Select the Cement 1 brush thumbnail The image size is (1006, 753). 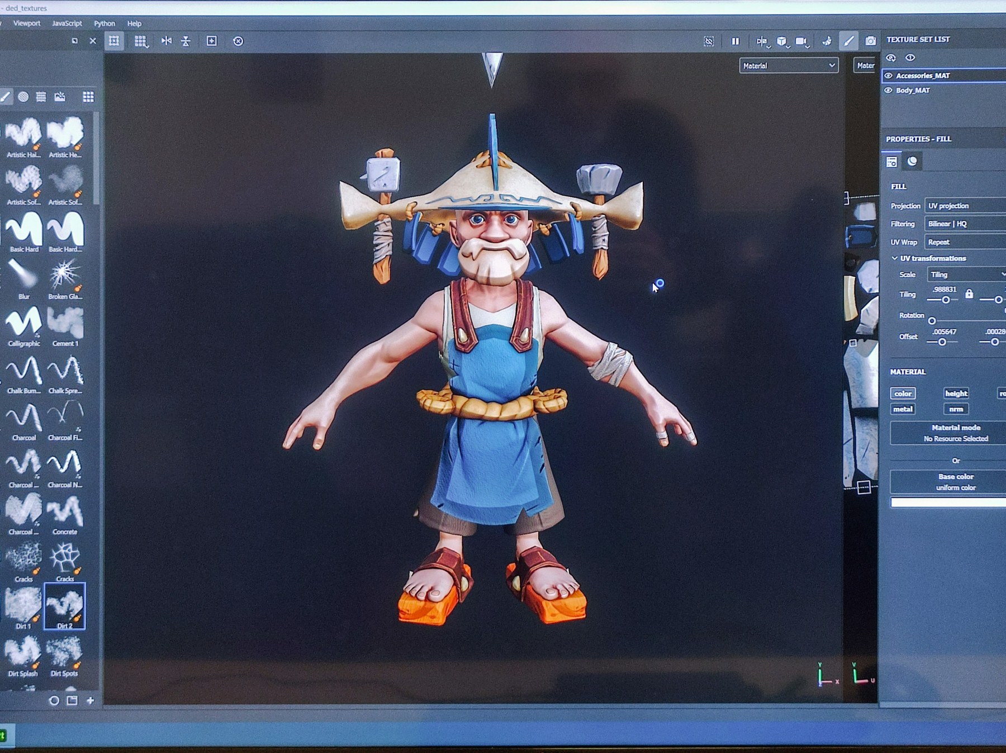(65, 326)
